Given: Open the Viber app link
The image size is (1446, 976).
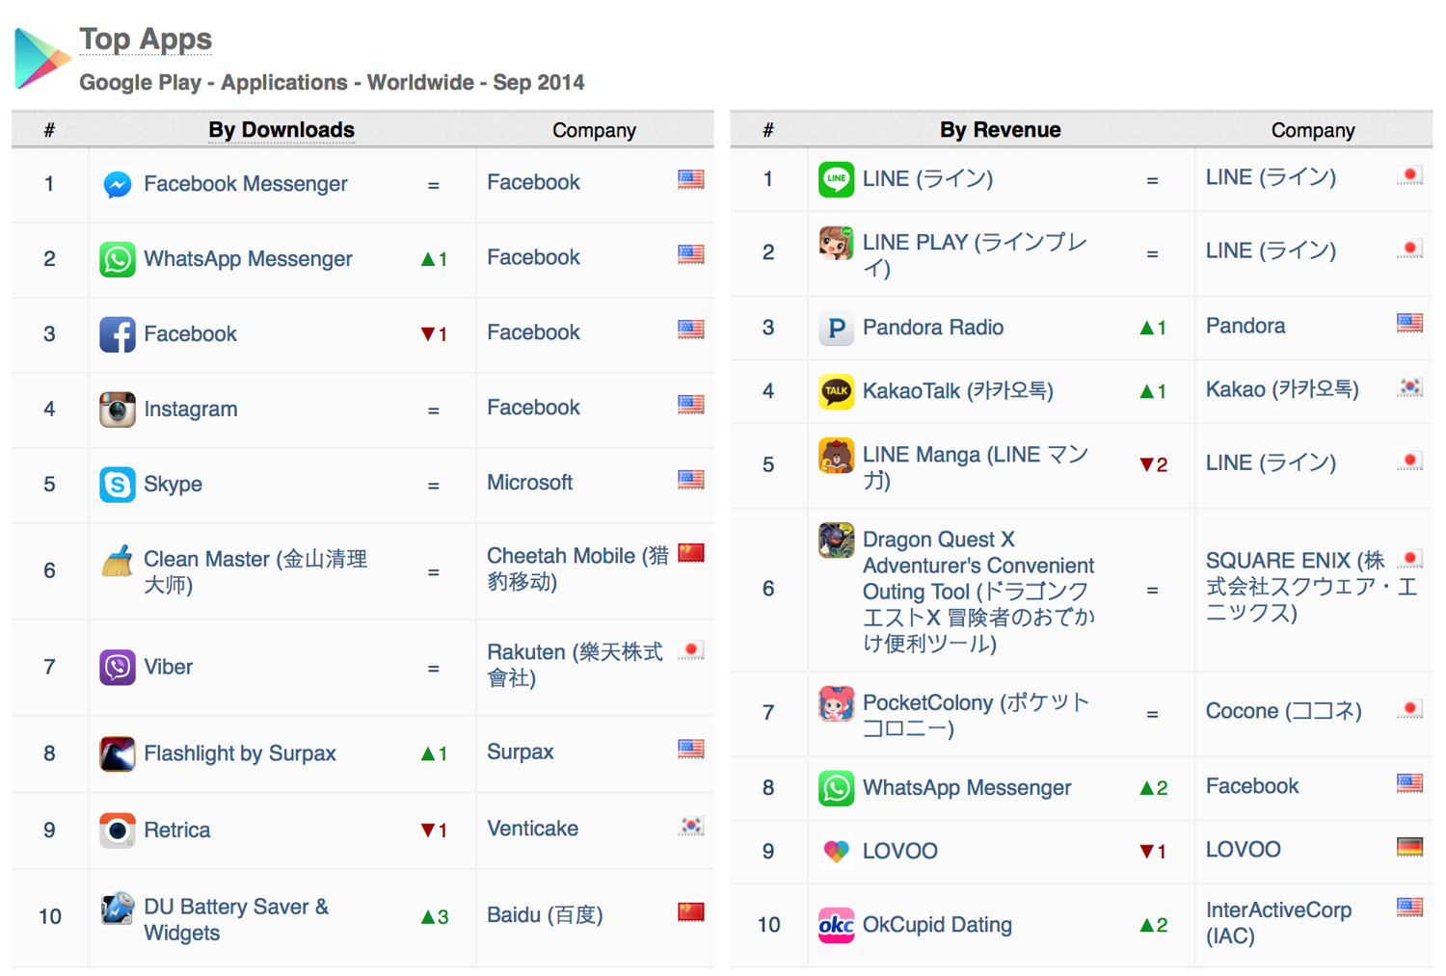Looking at the screenshot, I should (x=169, y=667).
